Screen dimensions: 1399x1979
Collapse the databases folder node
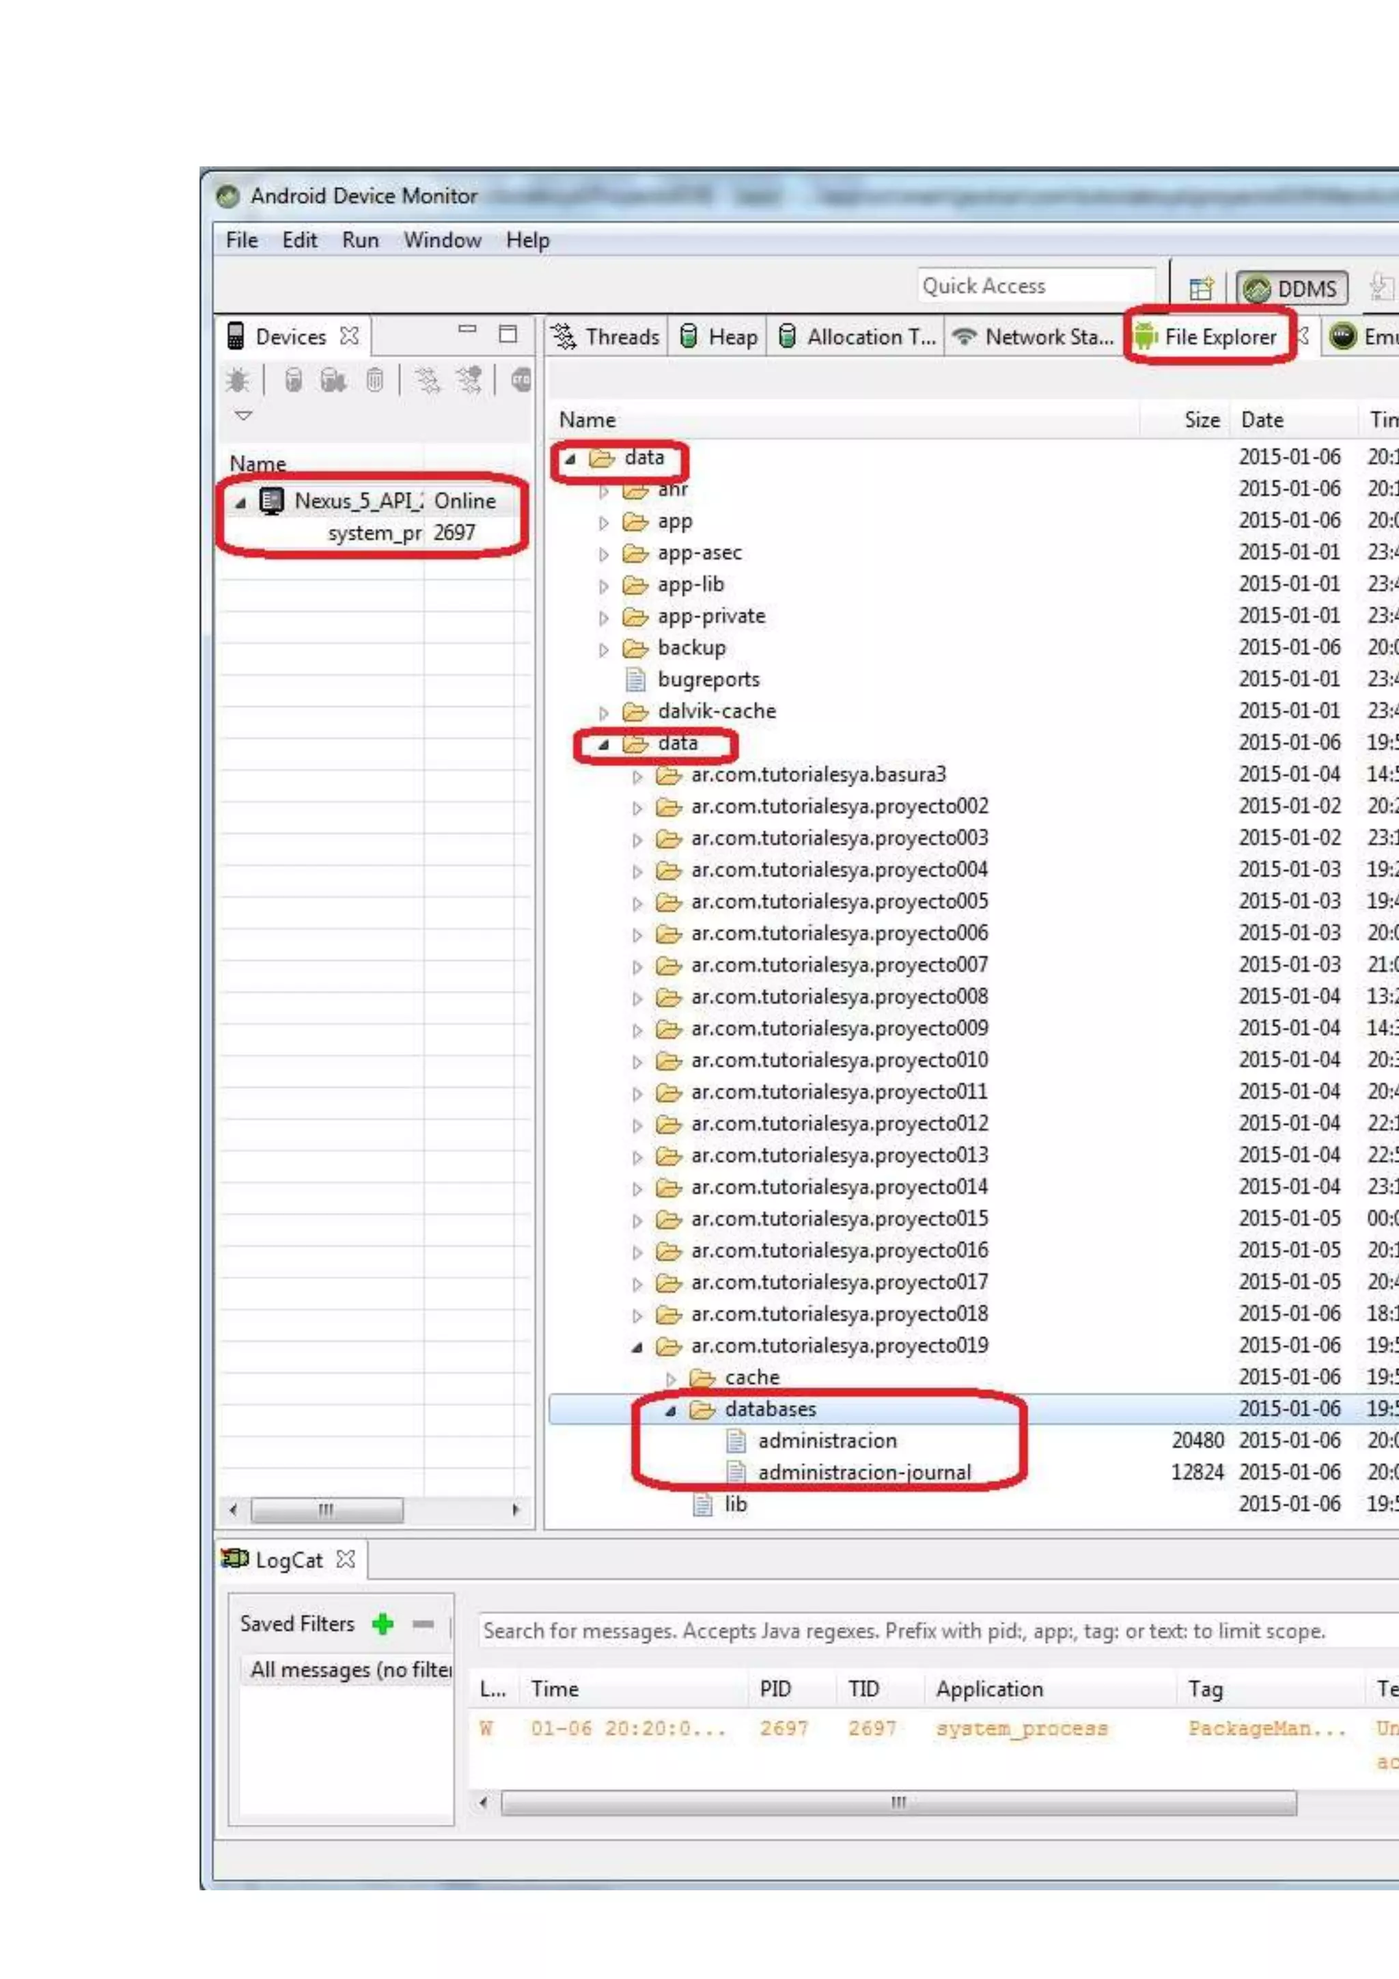click(x=670, y=1411)
